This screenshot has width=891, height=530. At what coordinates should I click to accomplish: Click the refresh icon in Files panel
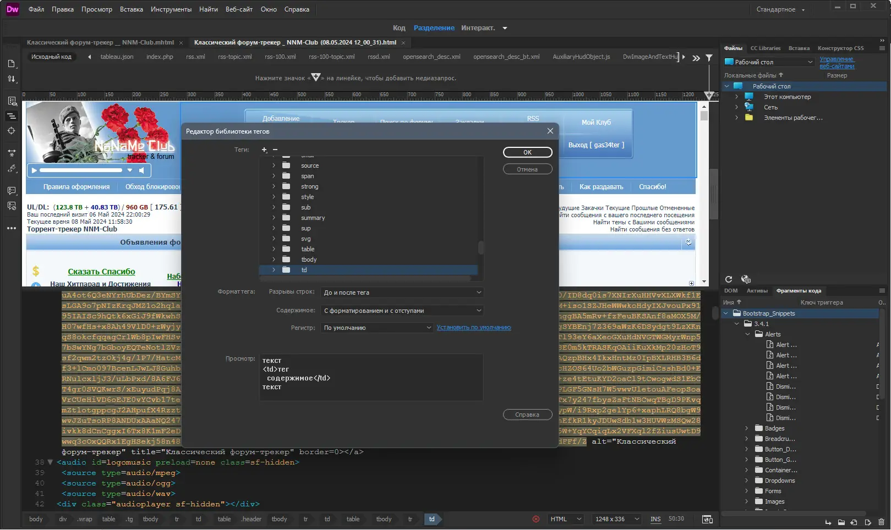729,279
